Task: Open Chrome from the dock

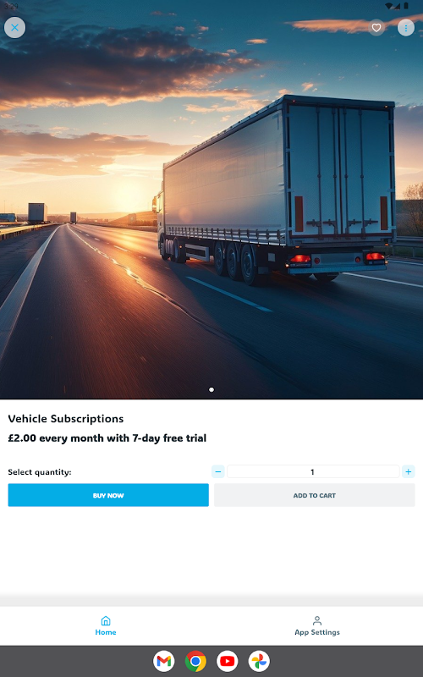Action: pyautogui.click(x=195, y=661)
